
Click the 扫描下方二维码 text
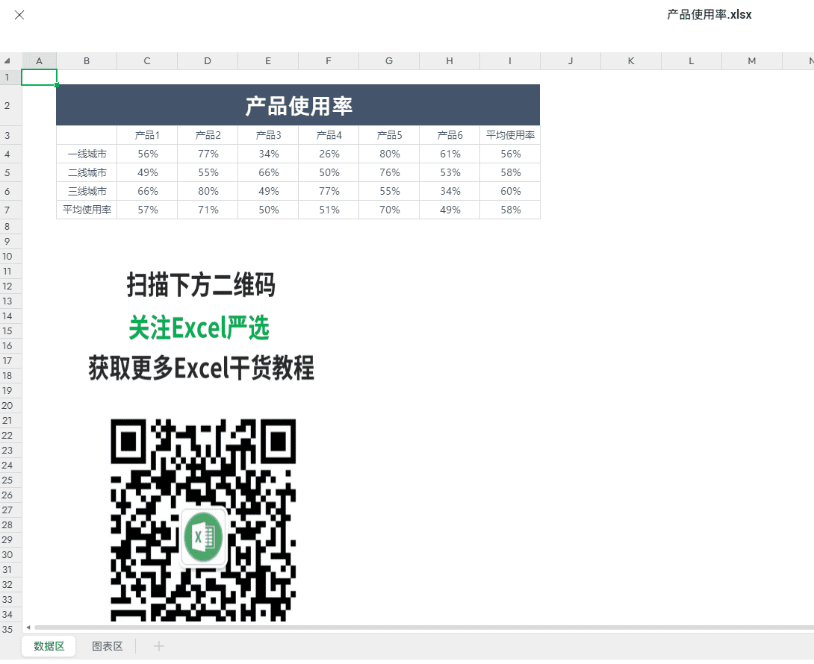tap(201, 285)
